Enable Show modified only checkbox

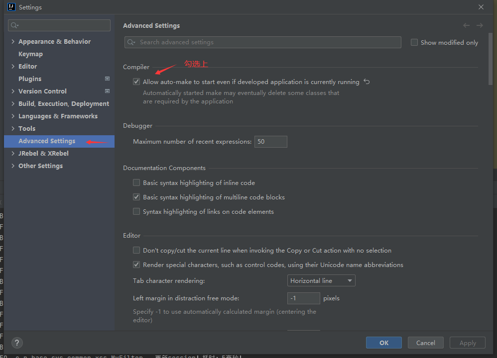tap(414, 42)
